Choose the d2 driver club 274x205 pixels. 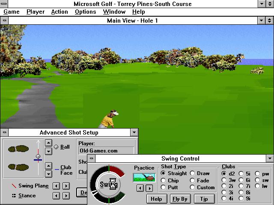(x=228, y=174)
